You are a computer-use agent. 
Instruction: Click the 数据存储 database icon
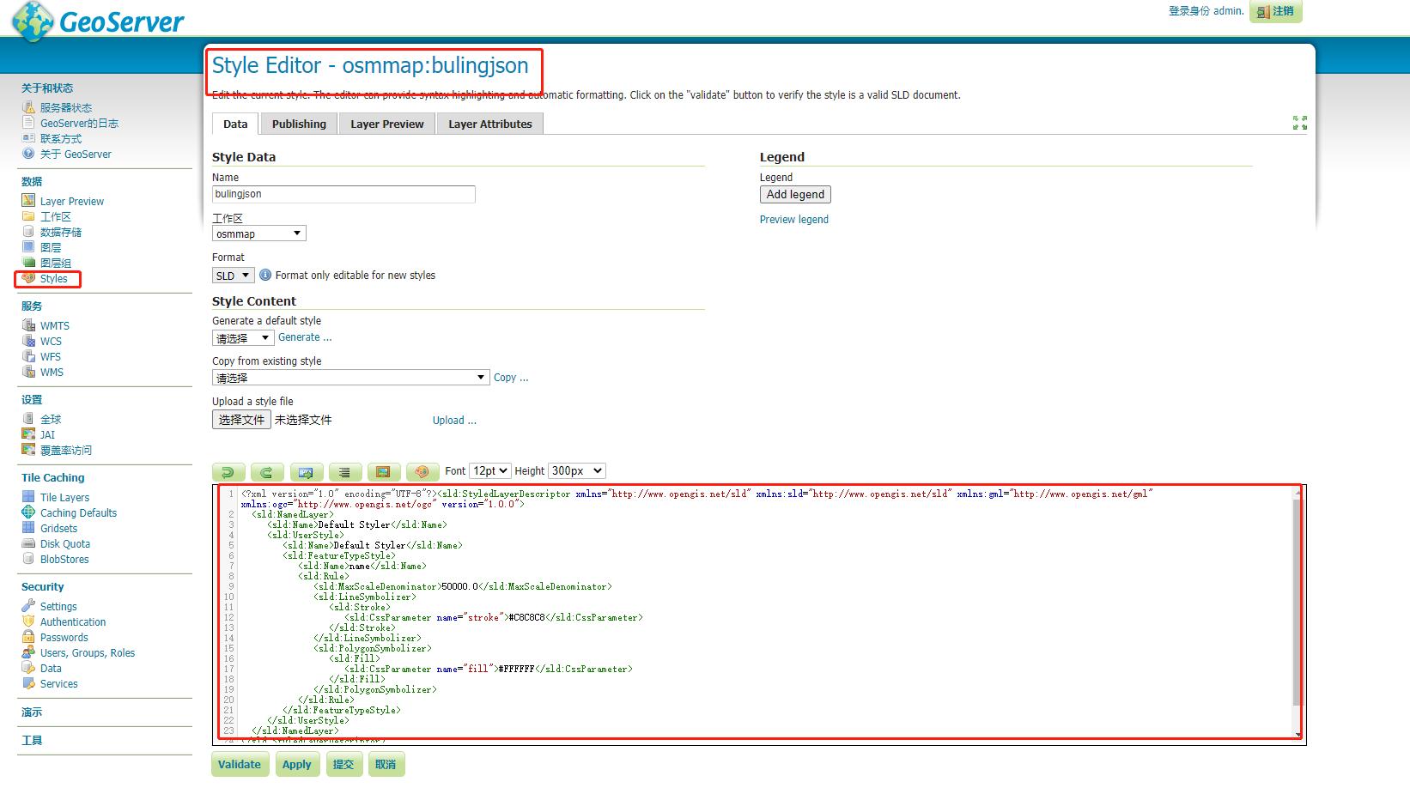pyautogui.click(x=28, y=232)
